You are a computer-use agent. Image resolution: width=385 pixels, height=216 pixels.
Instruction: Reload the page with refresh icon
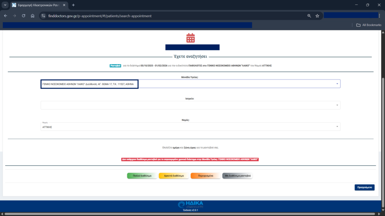(x=24, y=16)
